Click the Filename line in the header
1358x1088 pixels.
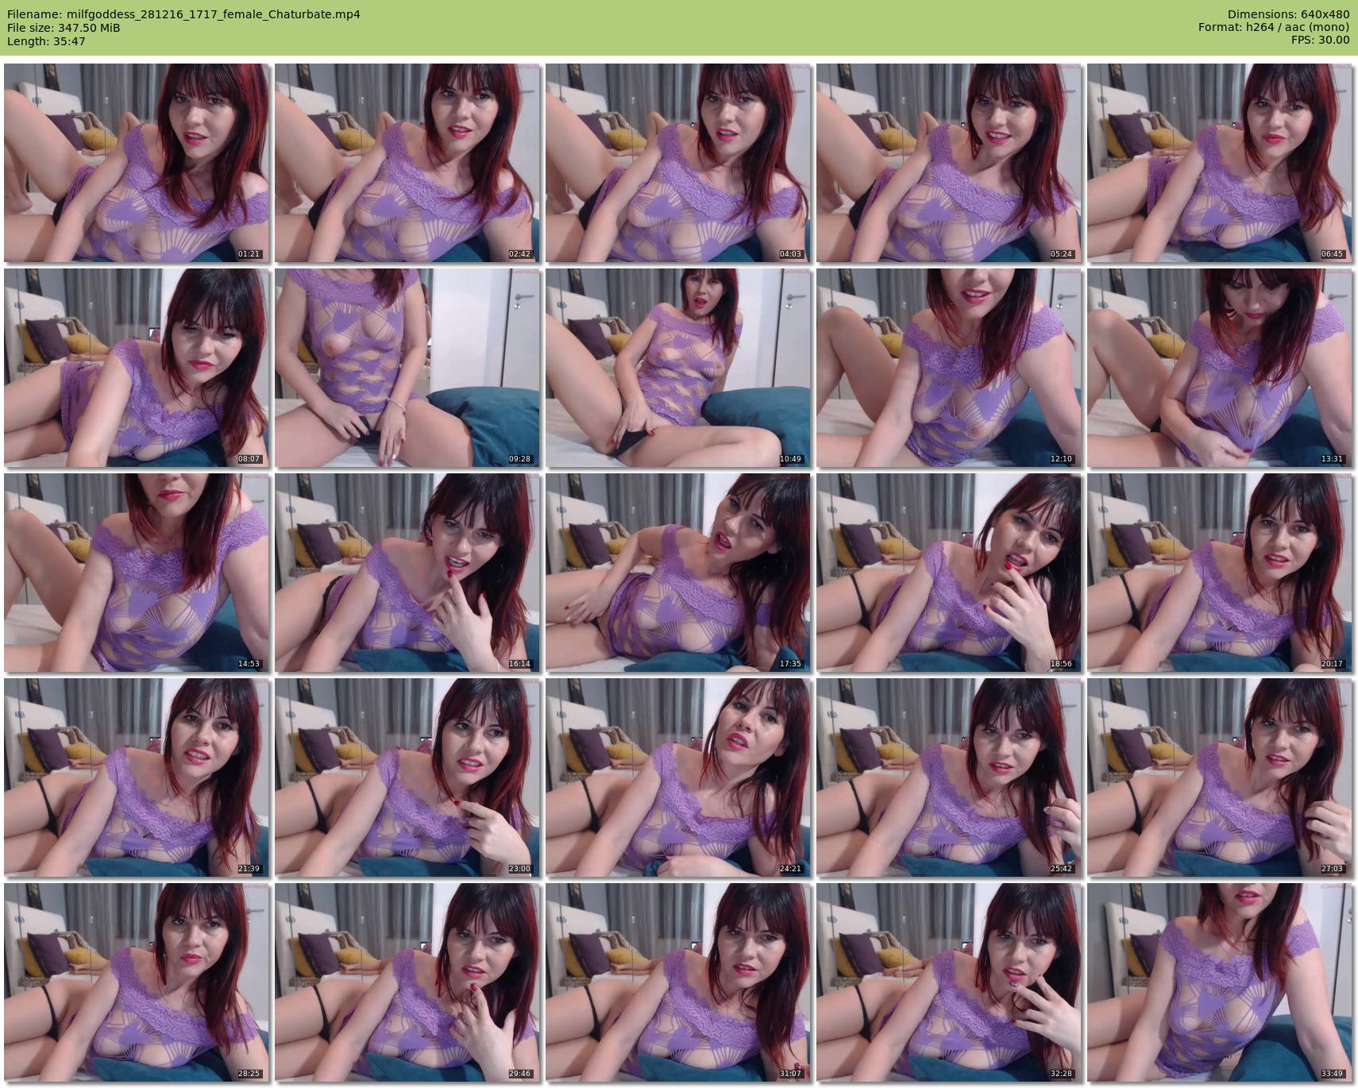[183, 14]
